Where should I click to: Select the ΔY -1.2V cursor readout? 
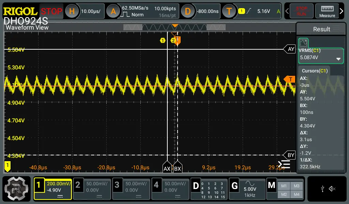coord(305,150)
